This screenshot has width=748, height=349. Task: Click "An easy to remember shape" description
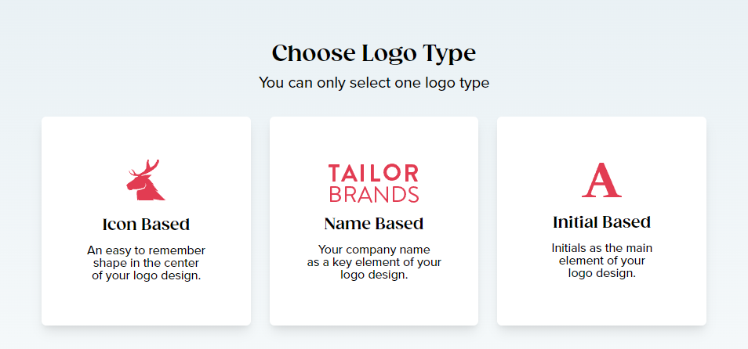(146, 250)
